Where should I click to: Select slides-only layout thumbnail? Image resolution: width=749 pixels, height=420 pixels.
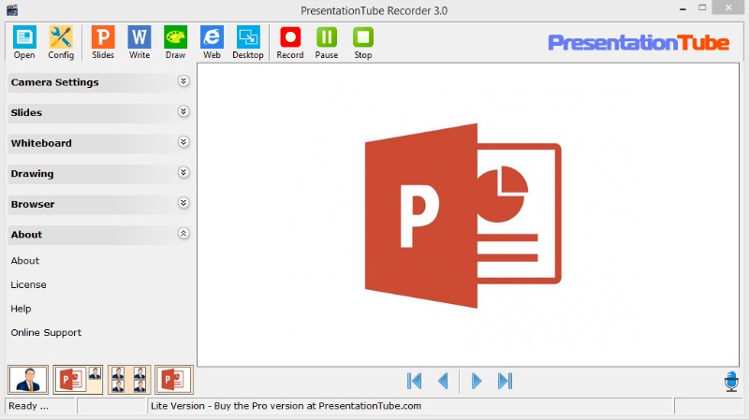tap(174, 380)
